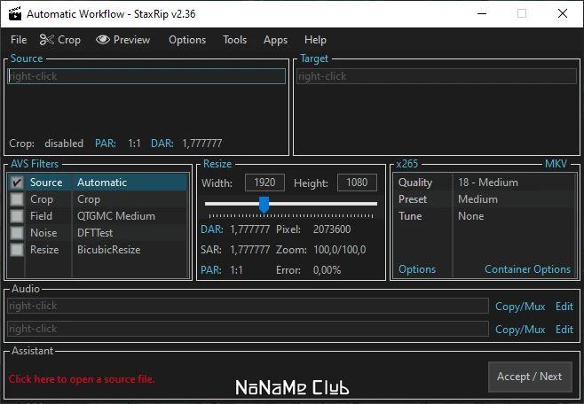The height and width of the screenshot is (404, 584).
Task: Click the Accept / Next button
Action: click(x=530, y=377)
